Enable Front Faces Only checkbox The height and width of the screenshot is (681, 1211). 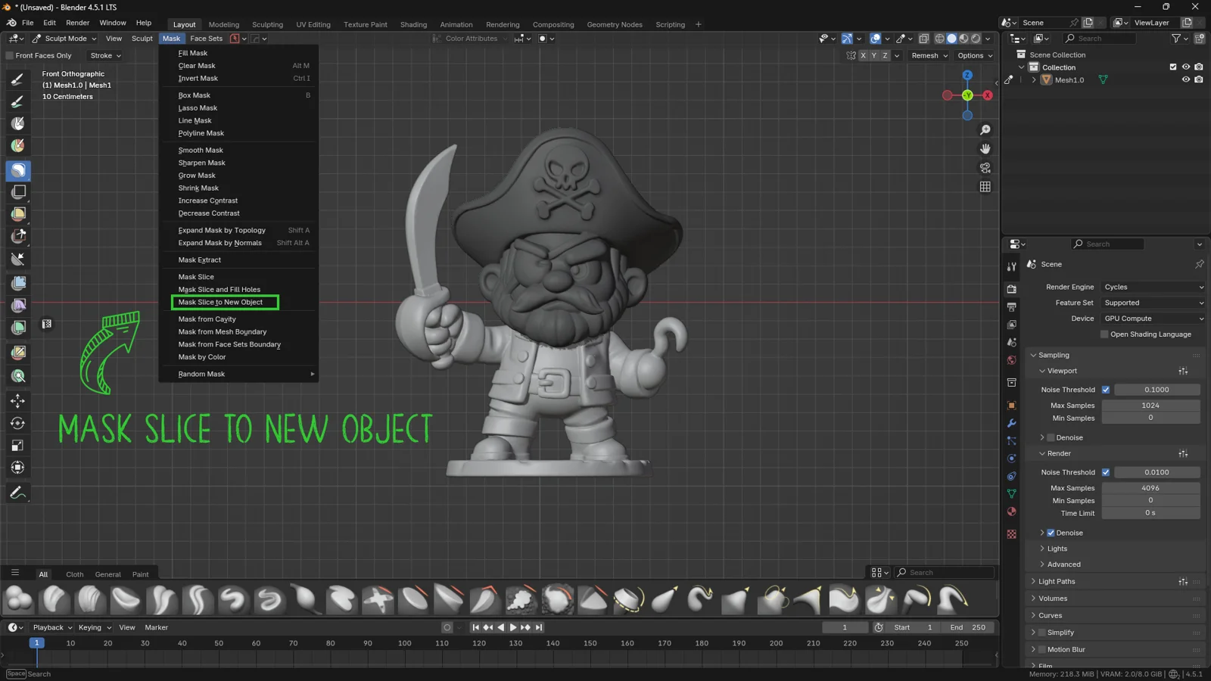(x=10, y=55)
